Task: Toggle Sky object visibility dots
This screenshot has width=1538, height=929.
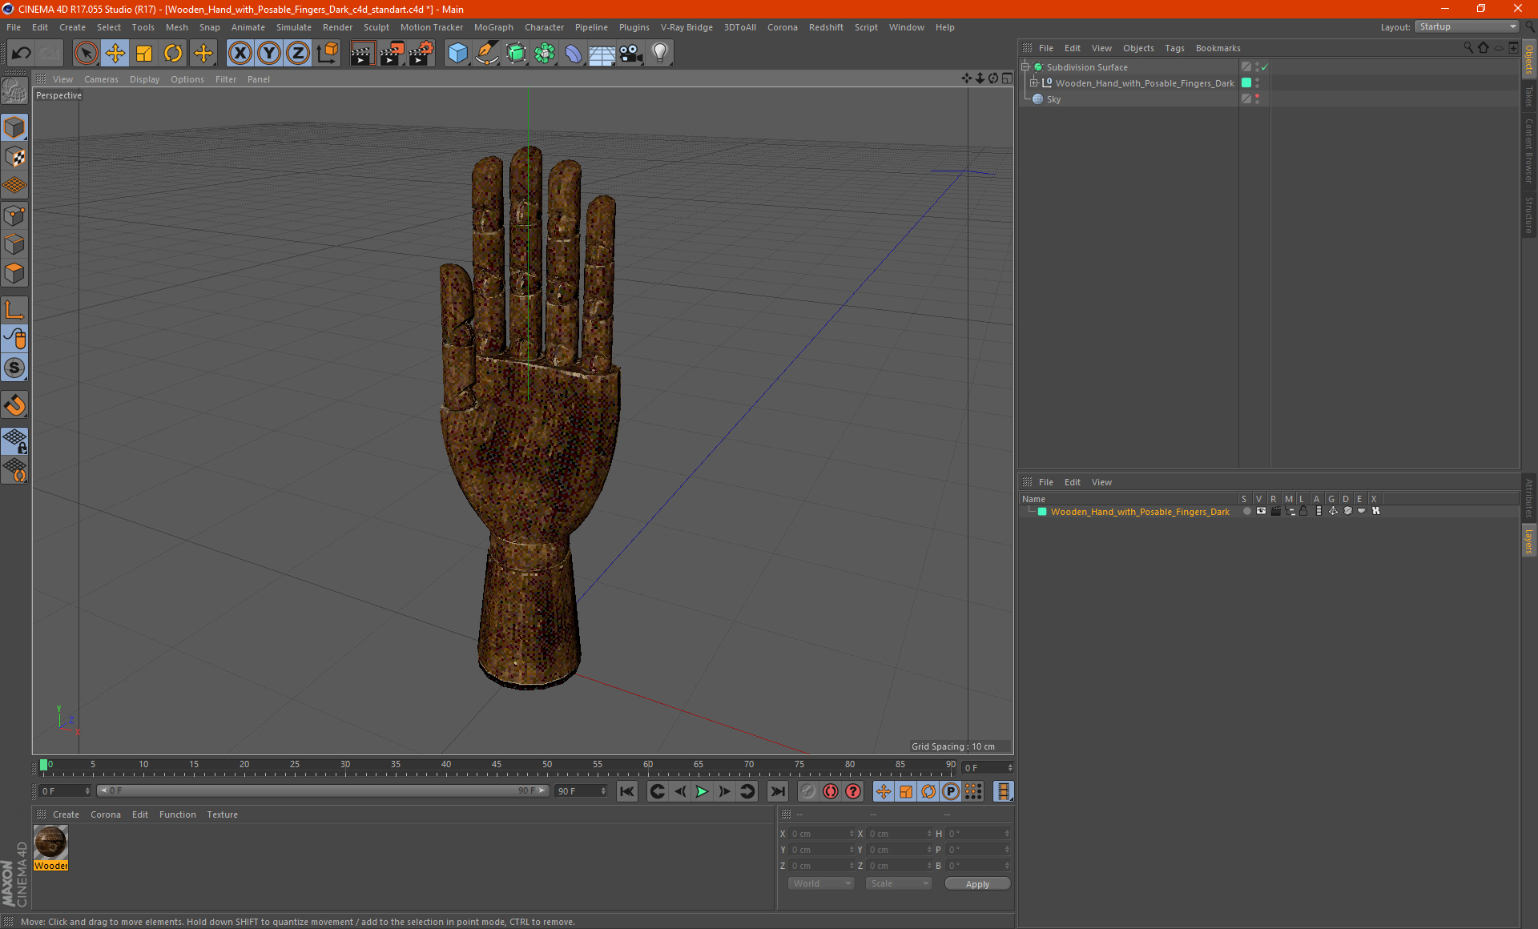Action: pos(1257,99)
